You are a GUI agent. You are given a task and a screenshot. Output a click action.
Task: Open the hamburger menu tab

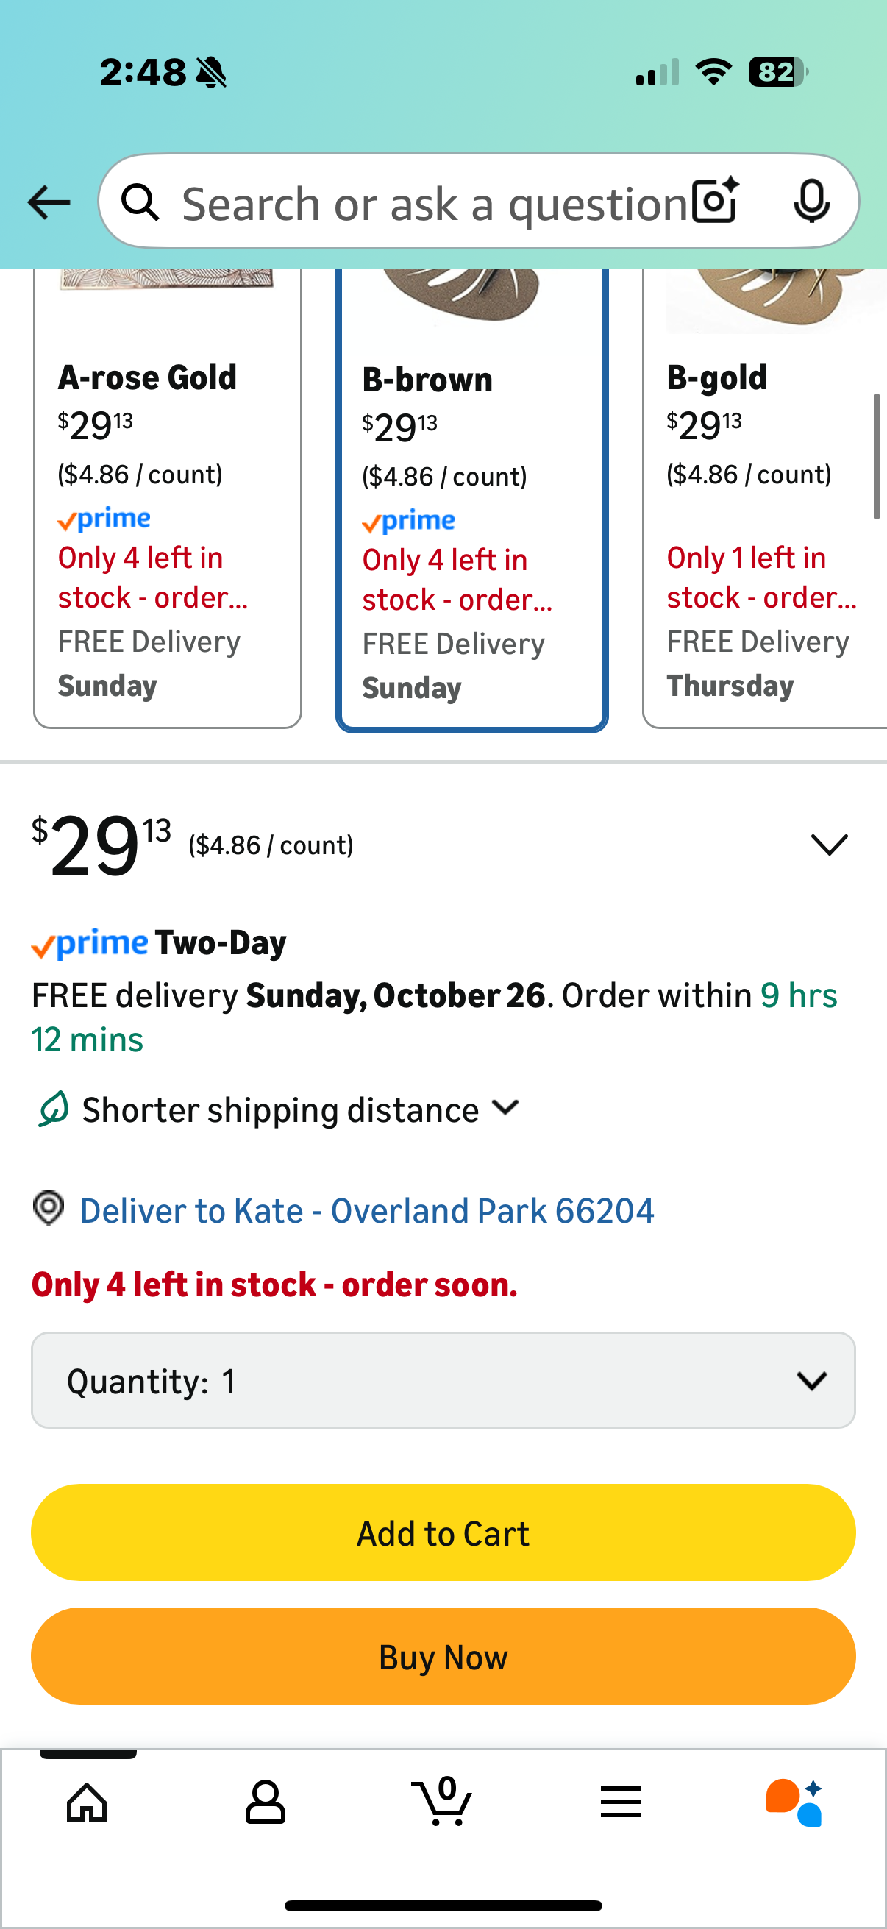click(620, 1801)
